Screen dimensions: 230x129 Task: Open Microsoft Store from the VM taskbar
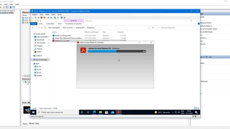click(106, 112)
